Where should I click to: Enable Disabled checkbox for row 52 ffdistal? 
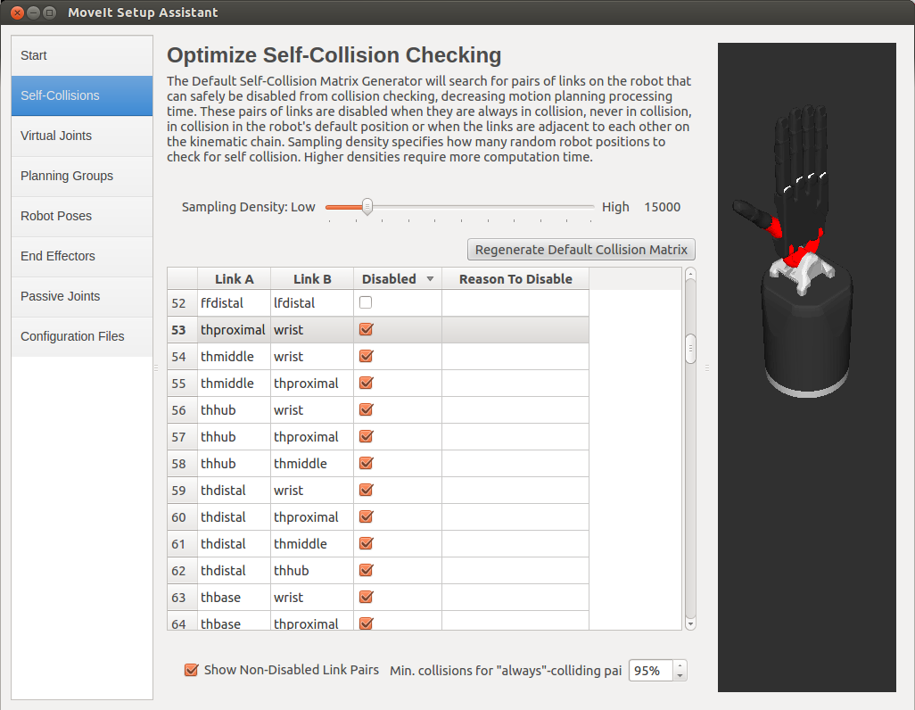366,302
